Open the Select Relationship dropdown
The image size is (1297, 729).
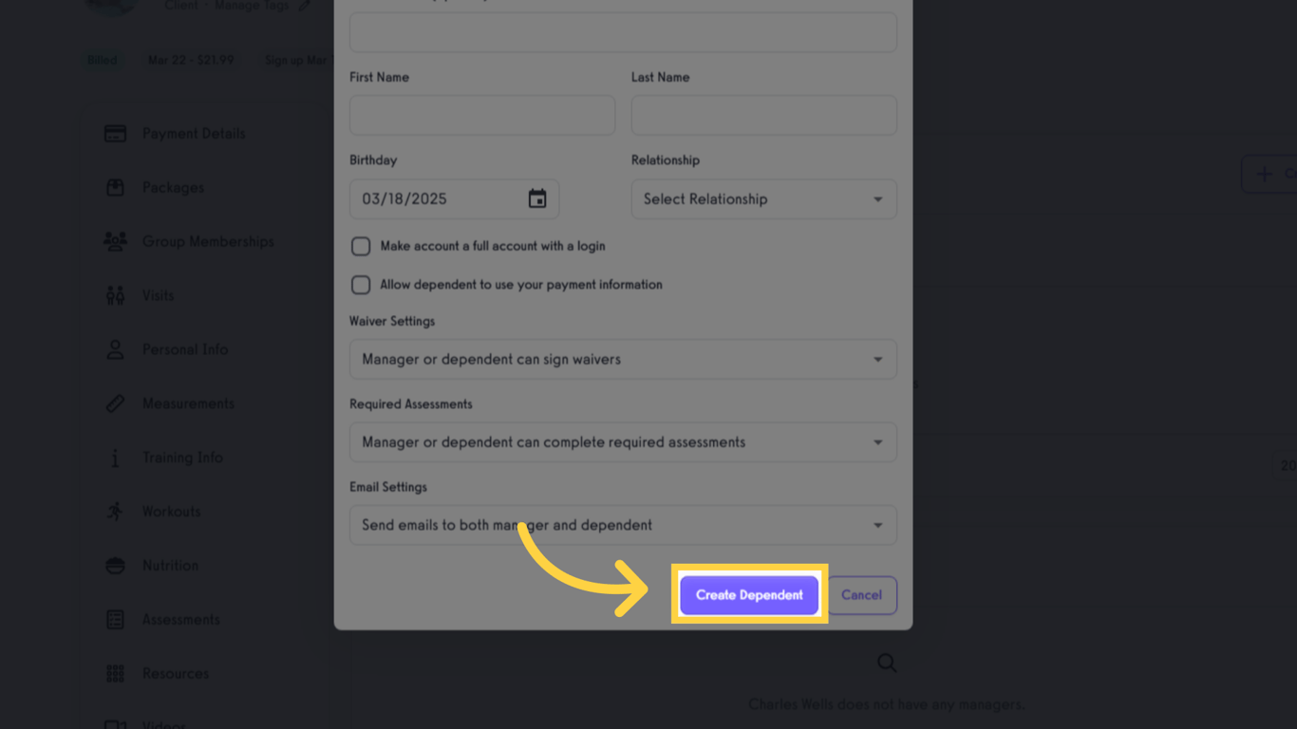pyautogui.click(x=763, y=198)
